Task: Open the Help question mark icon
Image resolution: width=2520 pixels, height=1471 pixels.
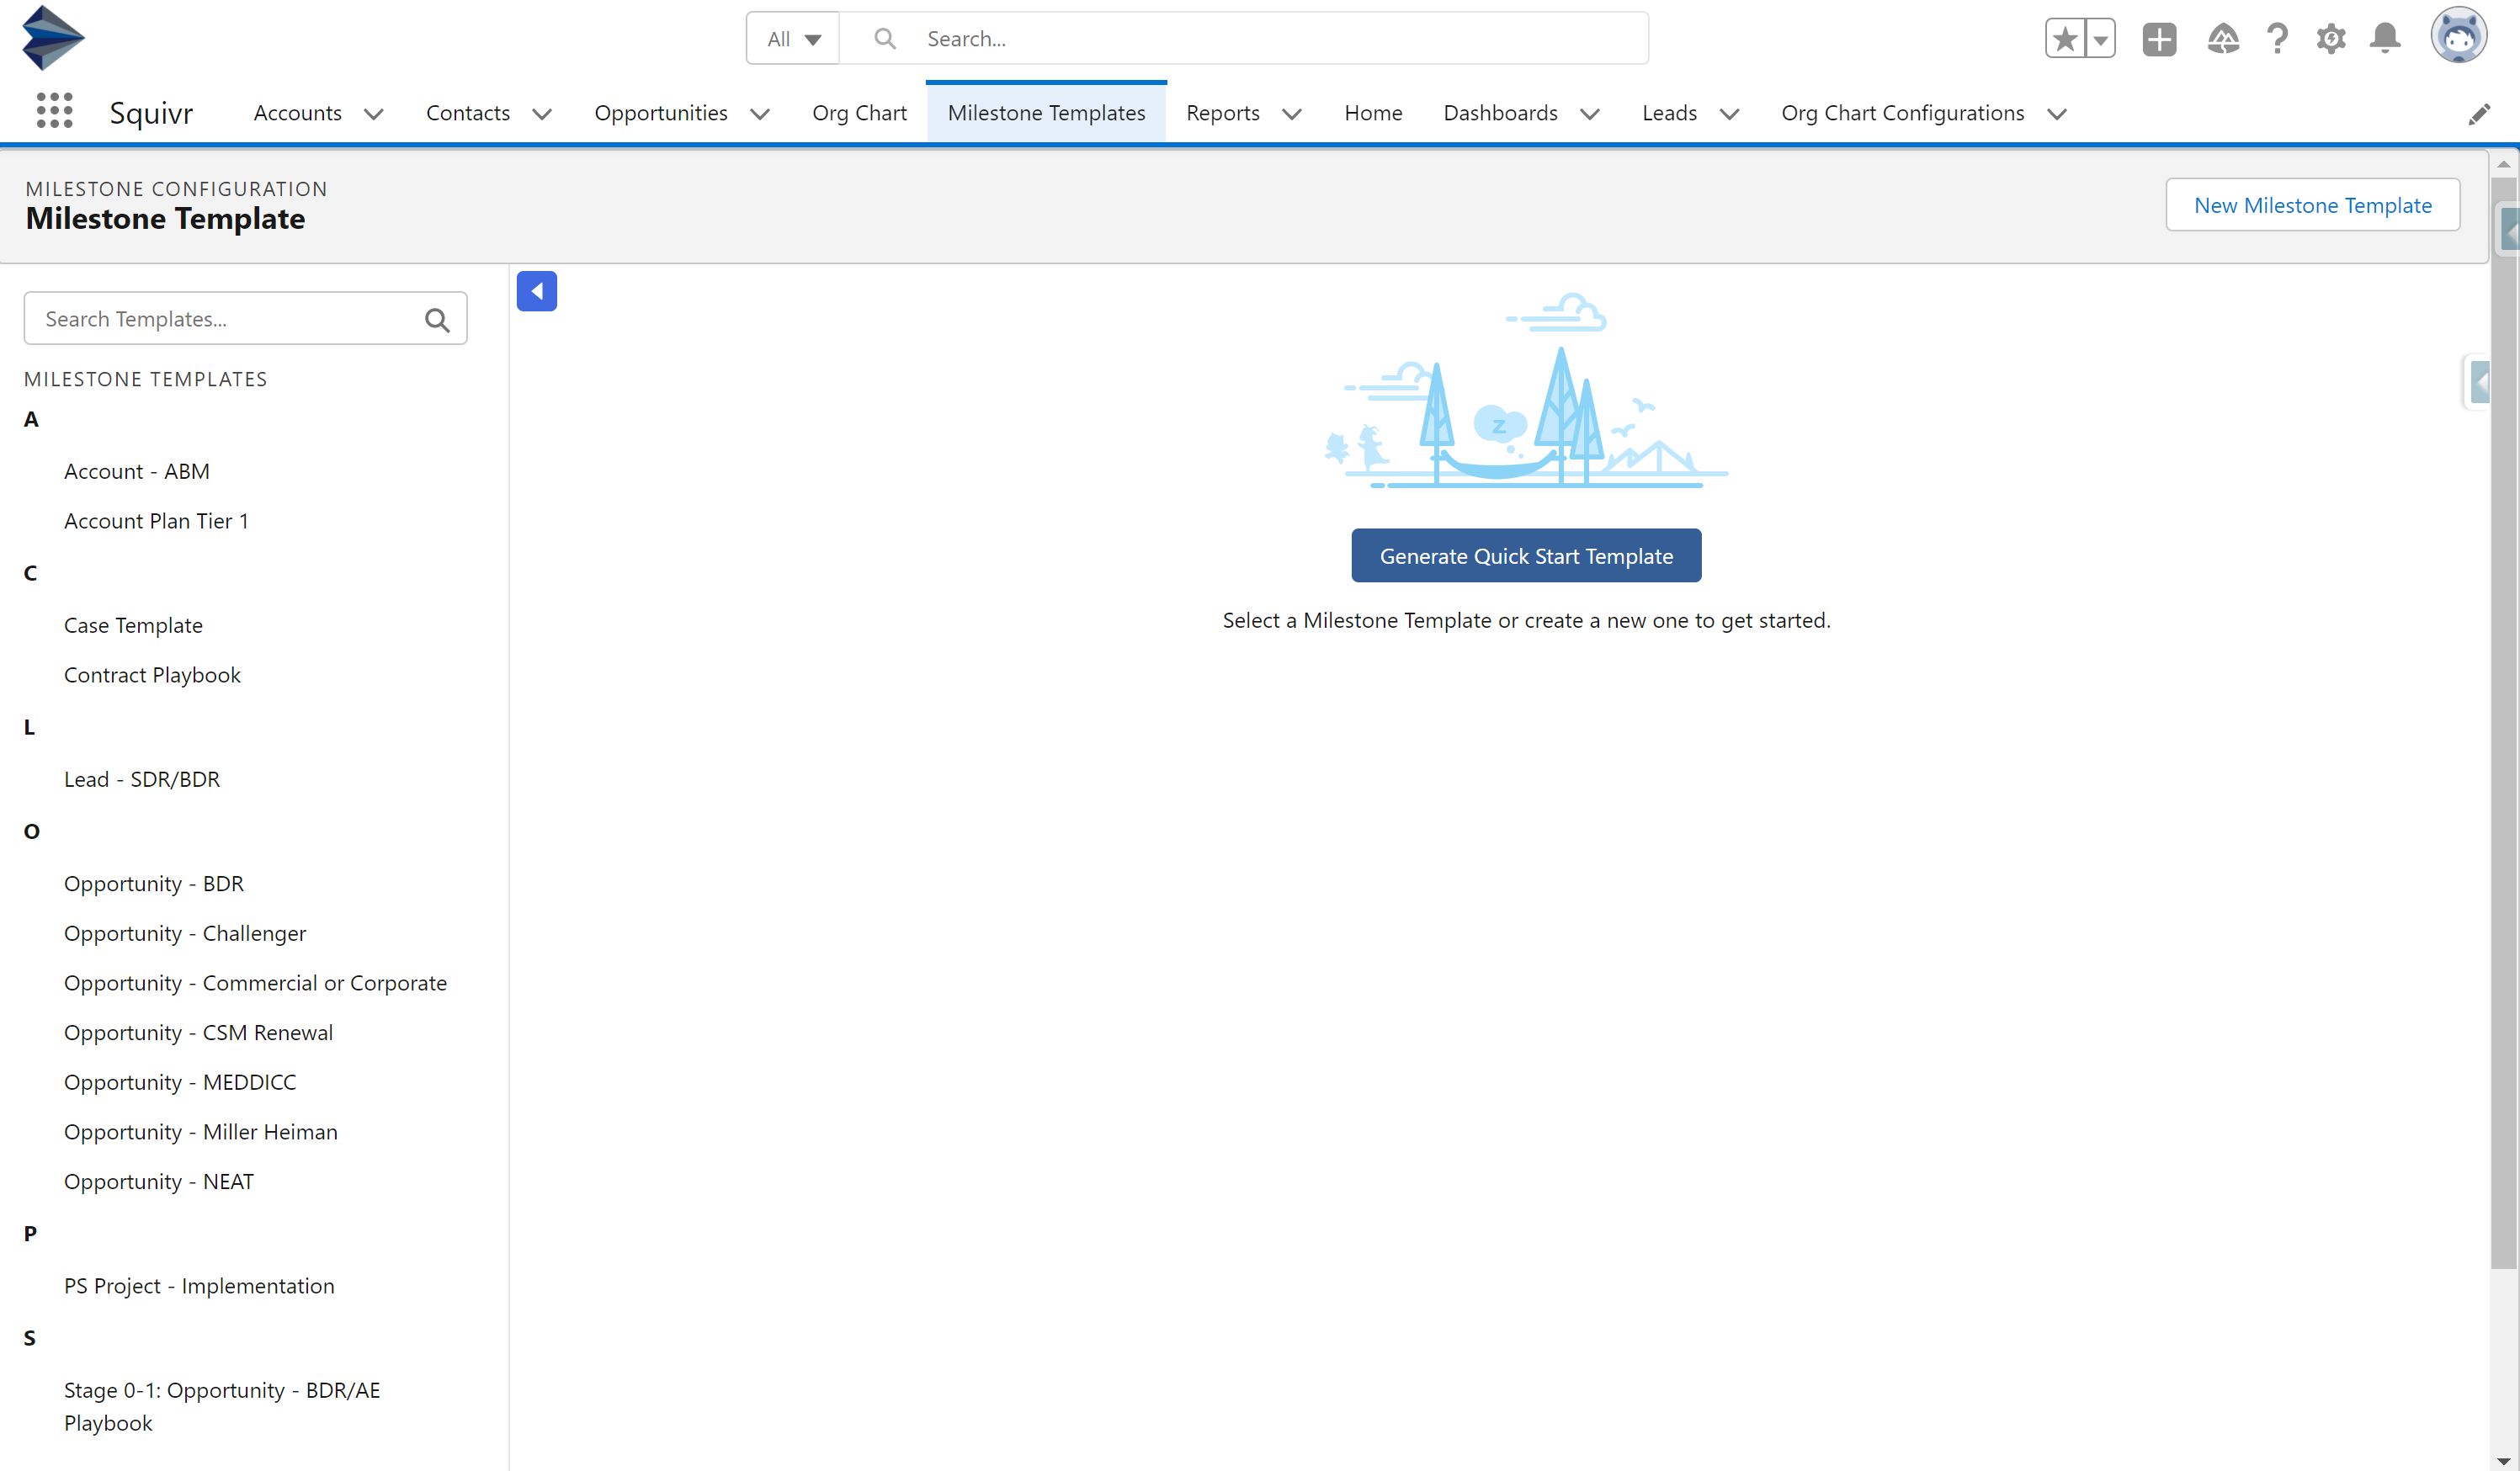Action: [2277, 39]
